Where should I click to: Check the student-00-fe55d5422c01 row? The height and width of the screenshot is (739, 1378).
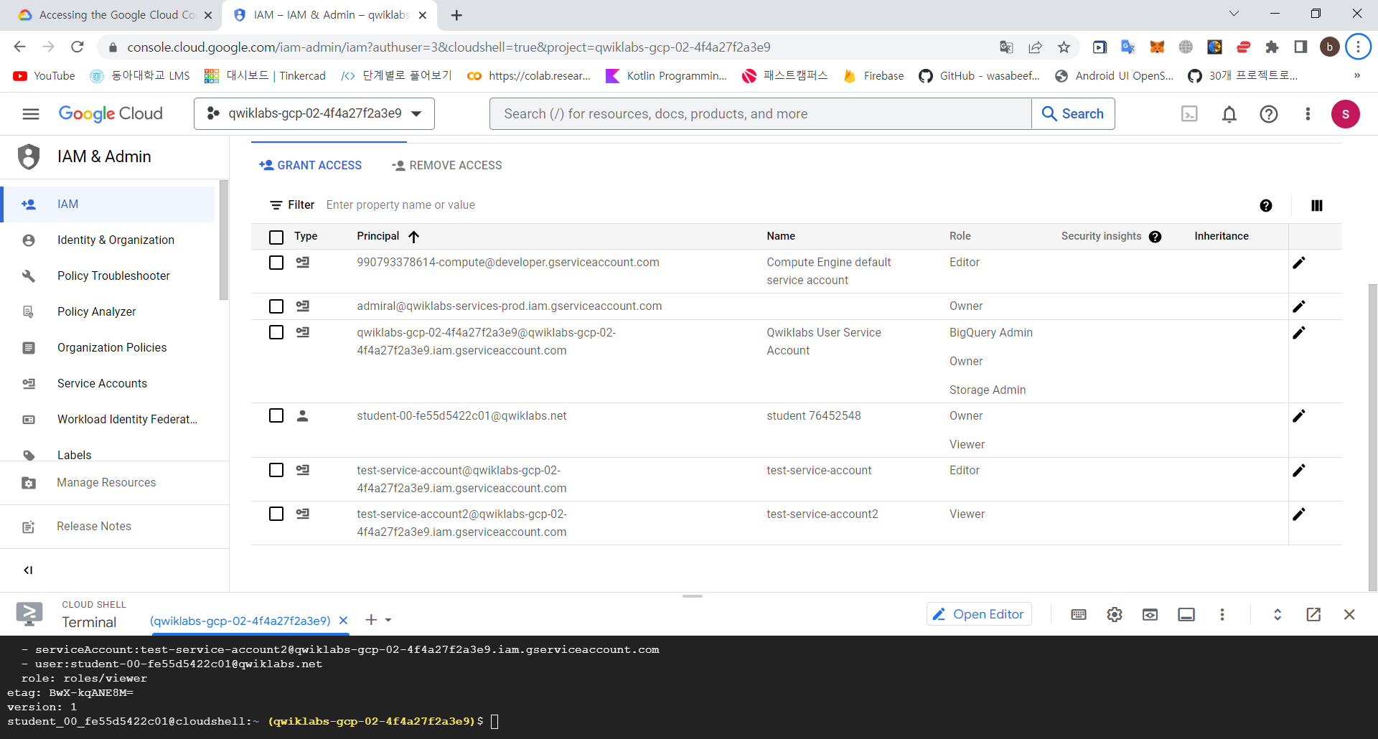coord(276,415)
